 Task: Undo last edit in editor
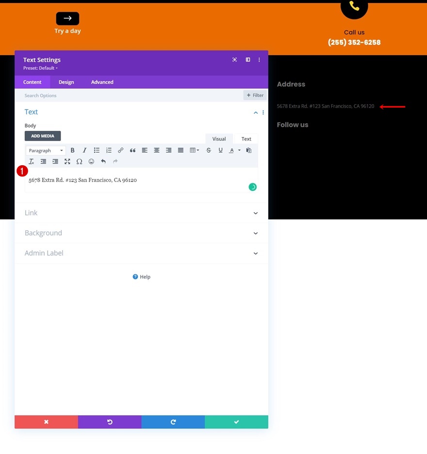point(103,161)
